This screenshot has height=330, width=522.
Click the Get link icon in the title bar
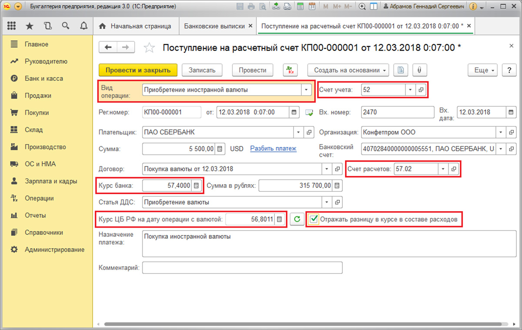[x=277, y=7]
